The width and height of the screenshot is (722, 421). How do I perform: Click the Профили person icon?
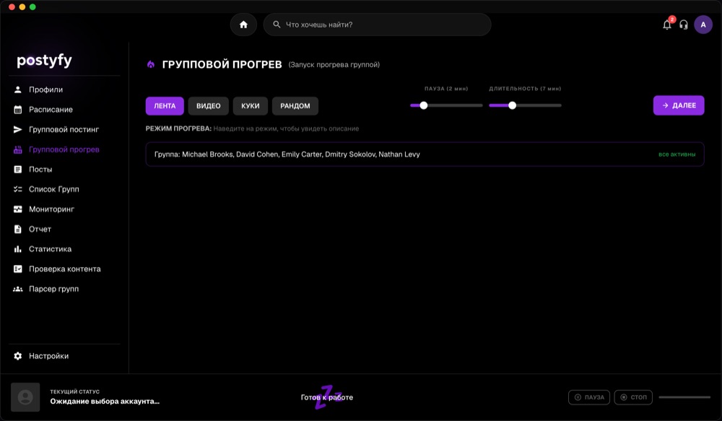click(x=18, y=90)
